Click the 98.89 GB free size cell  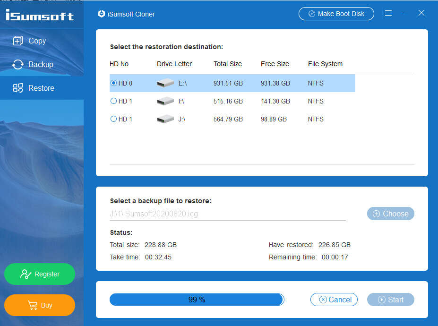[x=274, y=119]
